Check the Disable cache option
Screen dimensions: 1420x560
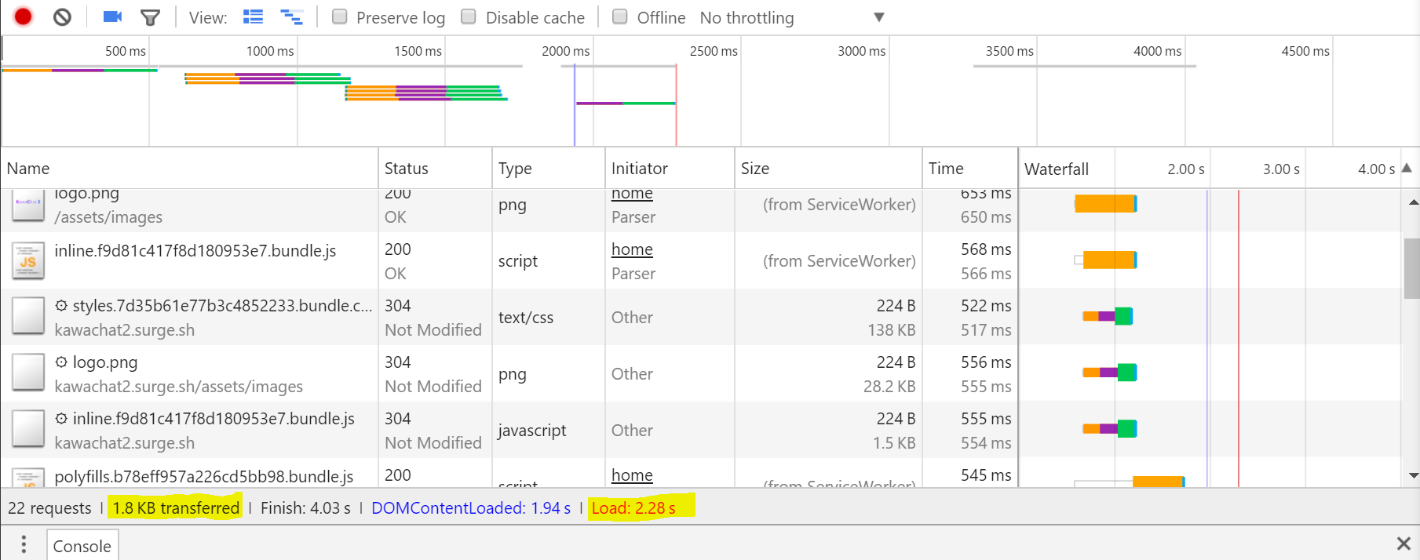coord(469,16)
